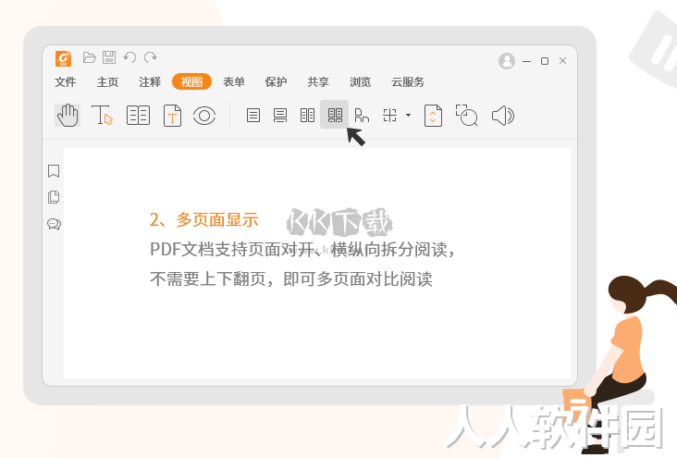Switch to the 注释 tab
This screenshot has height=458, width=677.
[150, 81]
